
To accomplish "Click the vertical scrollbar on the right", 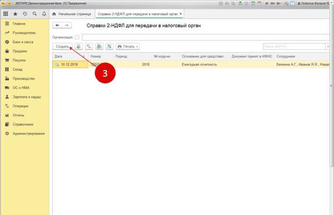I will 331,85.
